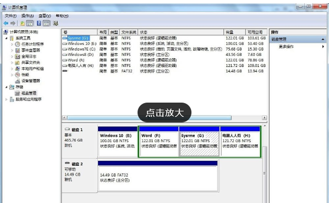Expand the 事件查看器 node arrow
Screen dimensions: 329x203
point(12,50)
